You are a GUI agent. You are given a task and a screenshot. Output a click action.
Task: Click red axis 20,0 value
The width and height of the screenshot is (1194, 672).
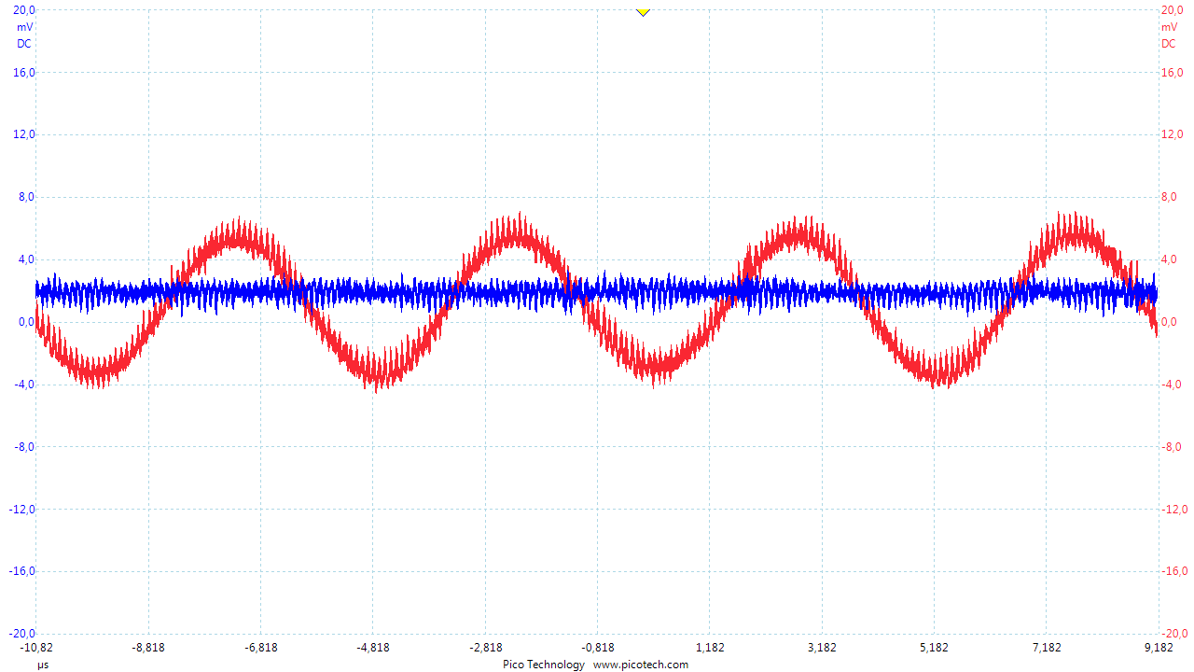[1172, 9]
